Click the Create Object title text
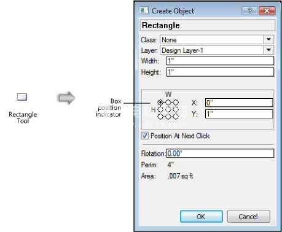 point(173,11)
